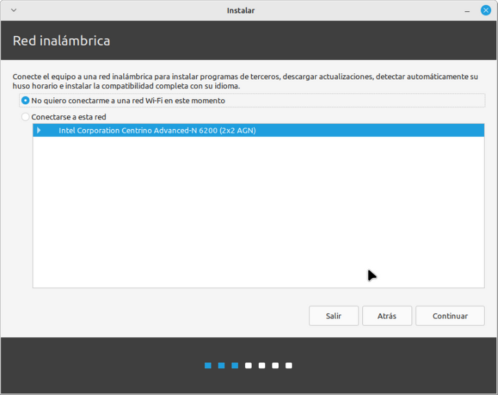Go back with the Atrás button

(387, 316)
